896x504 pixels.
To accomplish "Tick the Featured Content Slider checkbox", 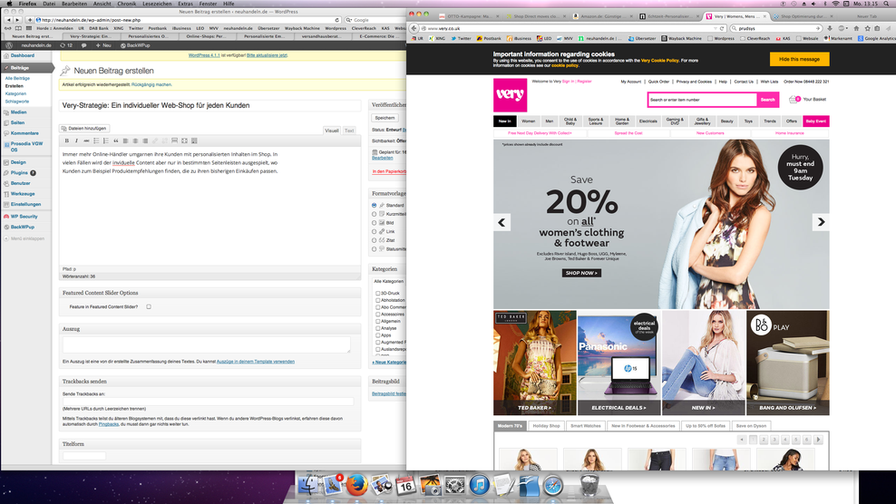I will [149, 307].
